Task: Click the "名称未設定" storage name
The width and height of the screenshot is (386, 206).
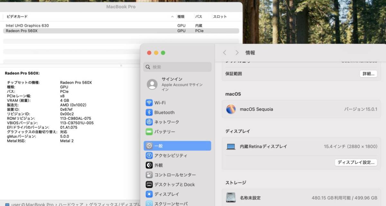Action: pos(250,198)
